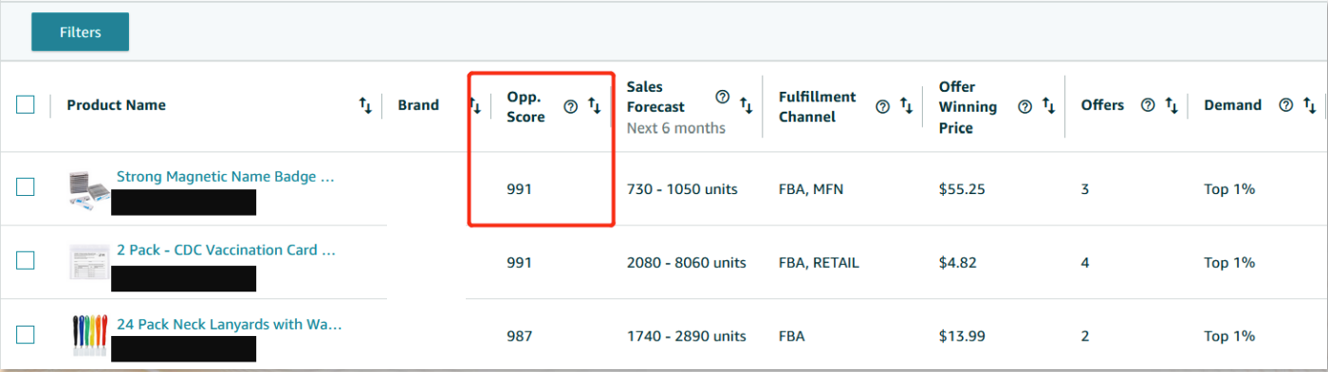Viewport: 1328px width, 372px height.
Task: Tick the select-all checkbox in the table header
Action: [26, 105]
